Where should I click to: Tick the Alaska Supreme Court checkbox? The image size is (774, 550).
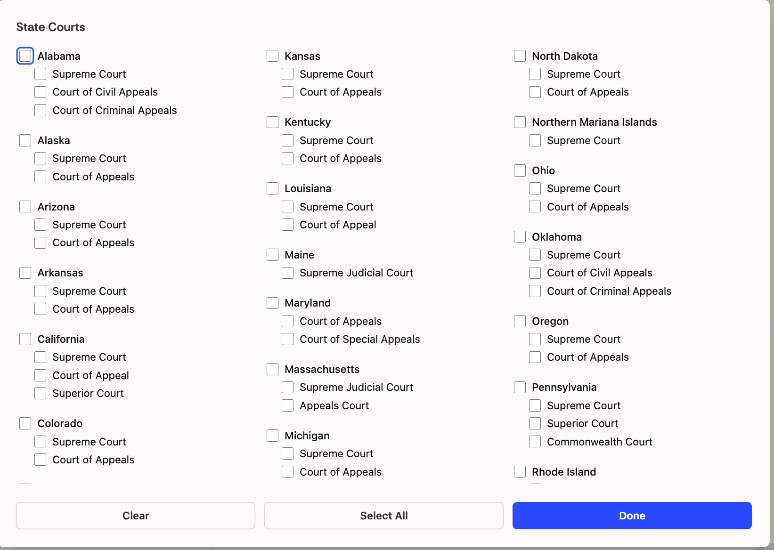pyautogui.click(x=41, y=158)
